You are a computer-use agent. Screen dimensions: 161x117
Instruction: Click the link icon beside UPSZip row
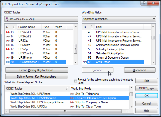(8, 49)
